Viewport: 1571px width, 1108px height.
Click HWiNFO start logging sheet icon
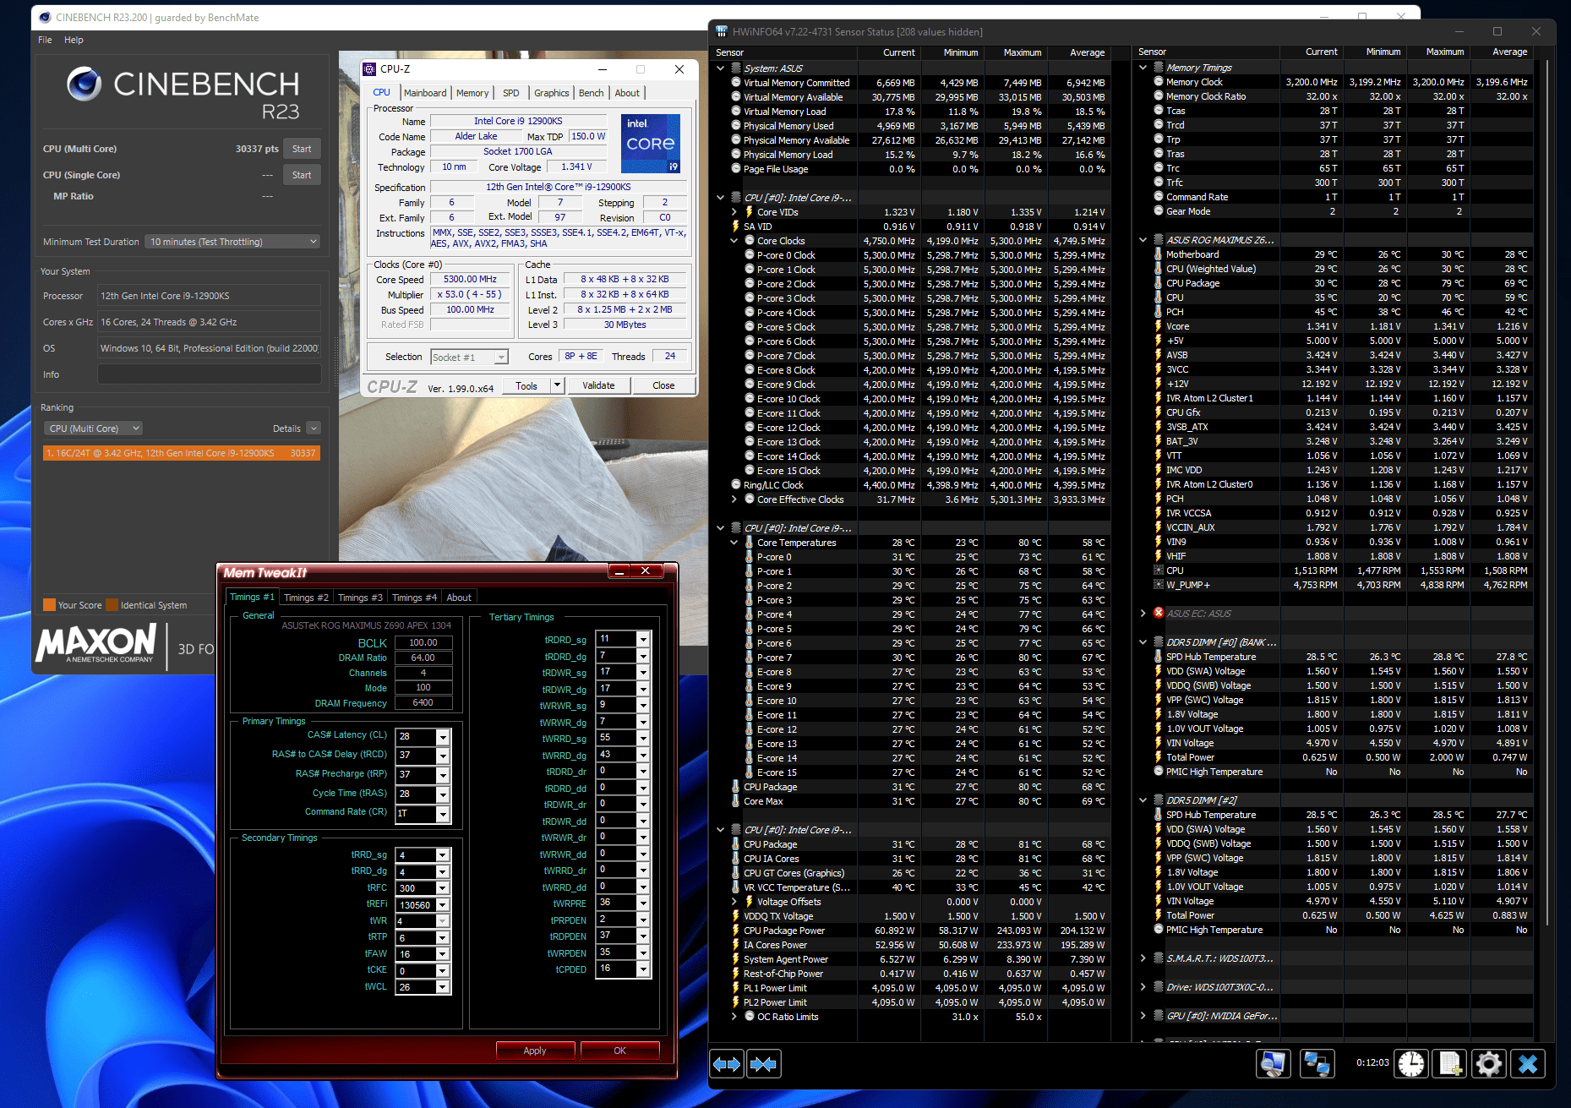[1450, 1063]
